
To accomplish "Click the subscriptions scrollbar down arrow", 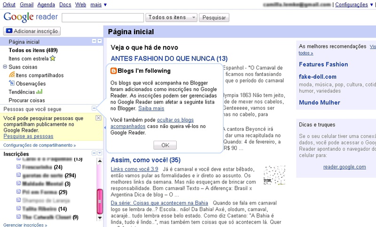I will (x=100, y=218).
